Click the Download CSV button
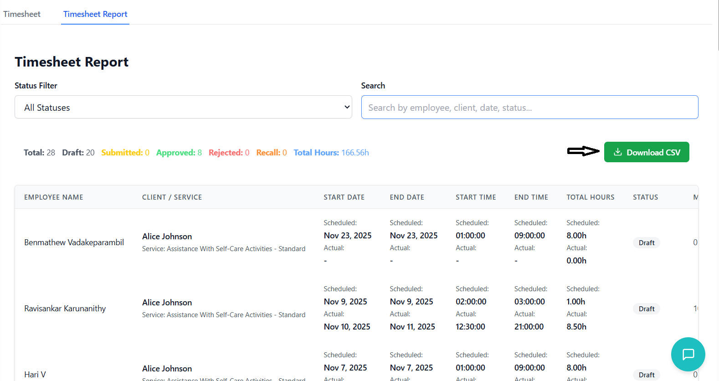The width and height of the screenshot is (719, 381). (646, 152)
